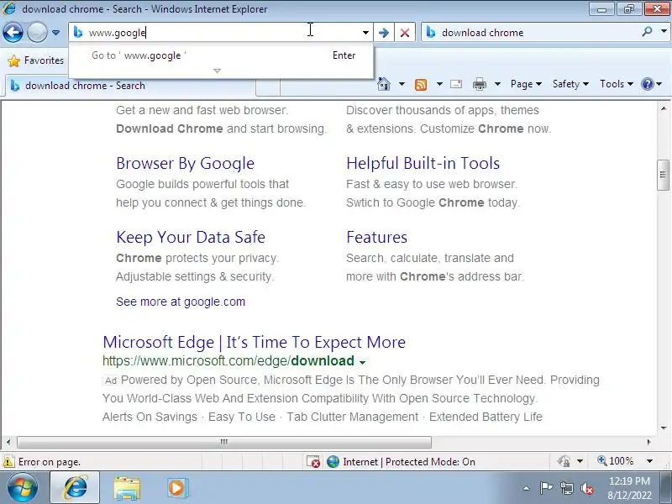The height and width of the screenshot is (504, 672).
Task: Open the Windows Start button
Action: click(23, 488)
